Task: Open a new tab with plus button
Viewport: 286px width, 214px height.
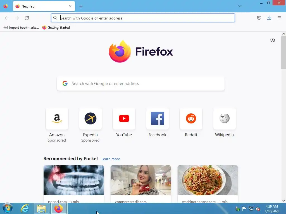Action: tap(81, 6)
